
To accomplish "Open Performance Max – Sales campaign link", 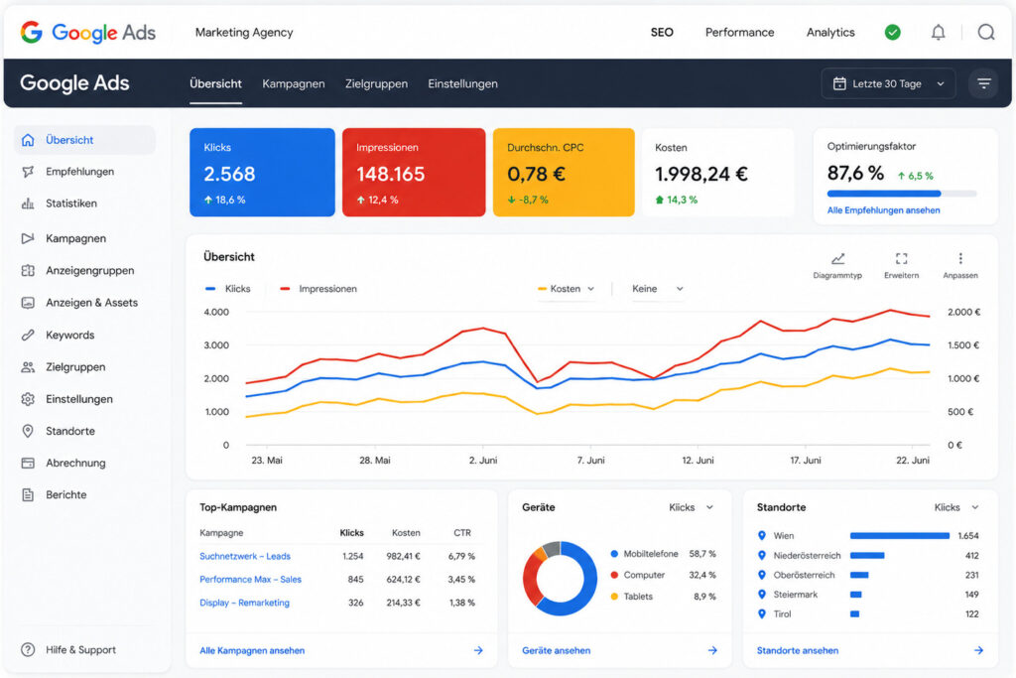I will [x=250, y=580].
